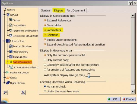137x104 pixels.
Task: Enable Geometry located after current feature
Action: pos(45,65)
